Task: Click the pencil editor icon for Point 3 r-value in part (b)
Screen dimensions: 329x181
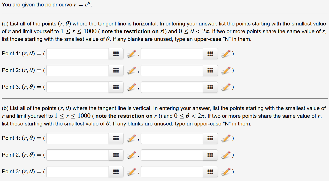Action: click(131, 172)
